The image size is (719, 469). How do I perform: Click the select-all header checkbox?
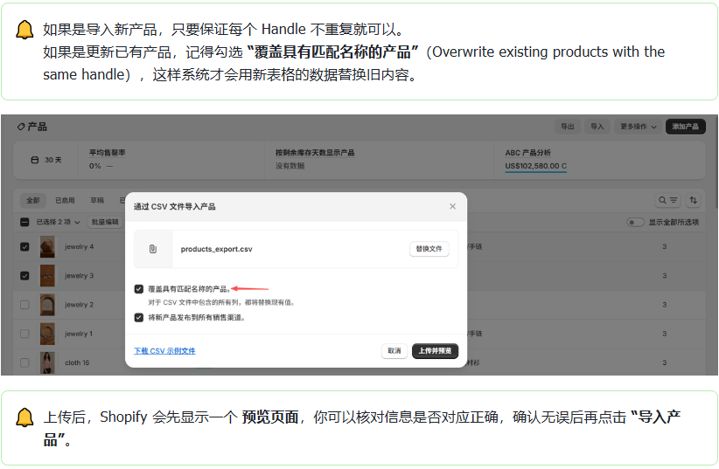pos(24,222)
